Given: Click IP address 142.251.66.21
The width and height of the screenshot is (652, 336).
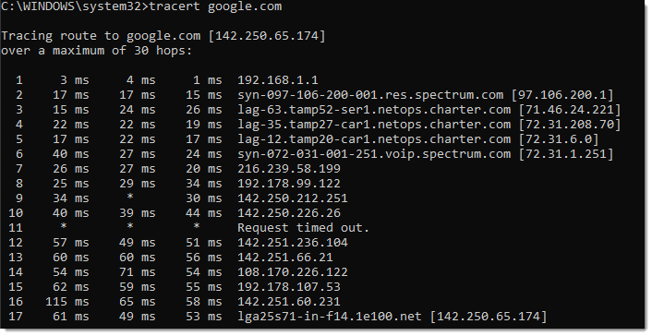Looking at the screenshot, I should coord(285,258).
